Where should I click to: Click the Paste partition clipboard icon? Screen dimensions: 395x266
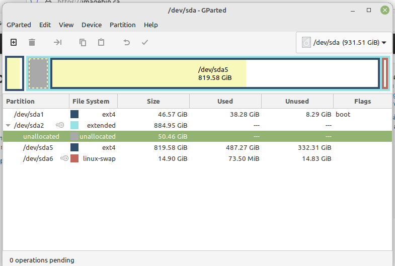pos(101,42)
